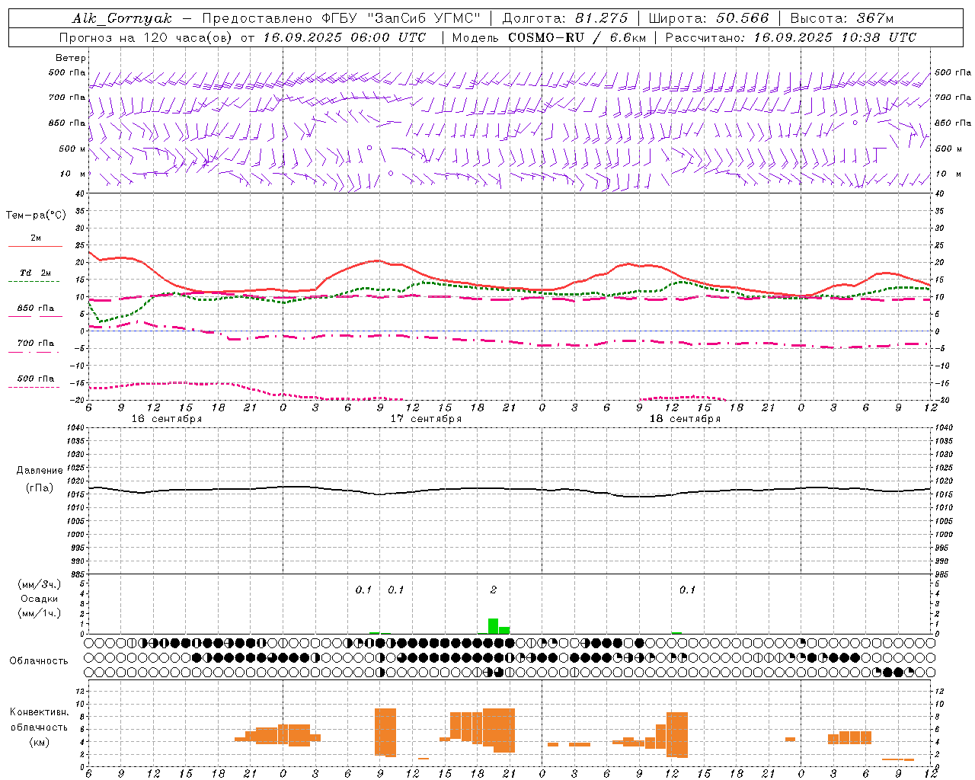The width and height of the screenshot is (975, 780).
Task: Click the 850 гПа temperature legend entry
Action: point(36,308)
